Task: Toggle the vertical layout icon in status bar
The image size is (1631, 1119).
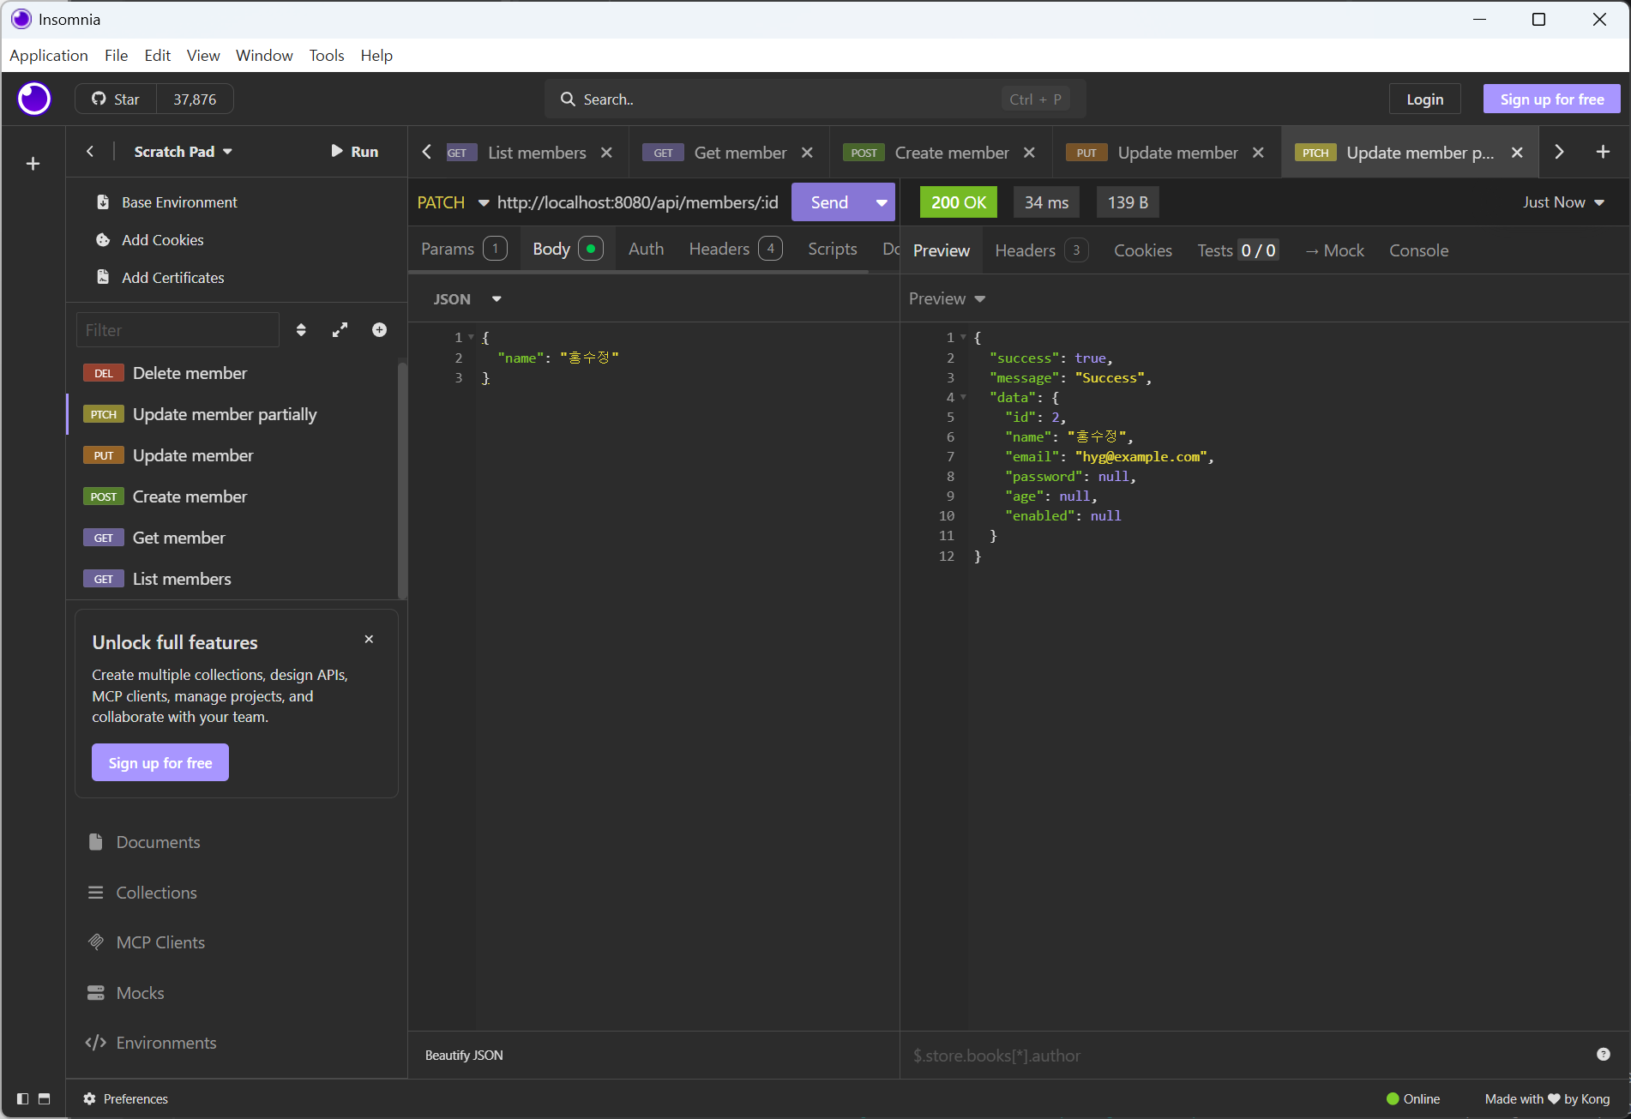Action: [45, 1098]
